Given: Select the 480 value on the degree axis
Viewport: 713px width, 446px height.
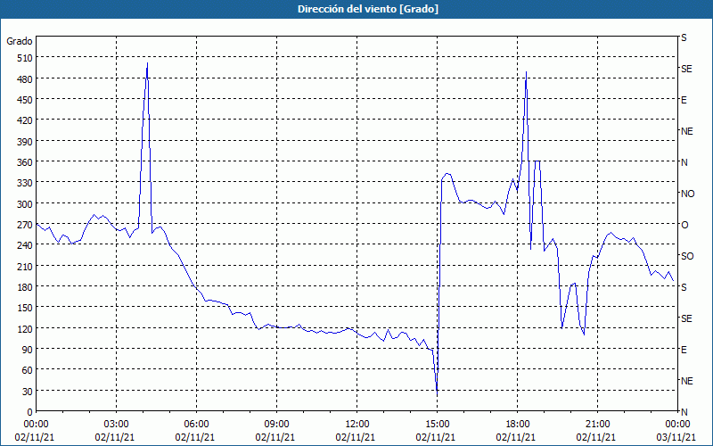Looking at the screenshot, I should 25,79.
